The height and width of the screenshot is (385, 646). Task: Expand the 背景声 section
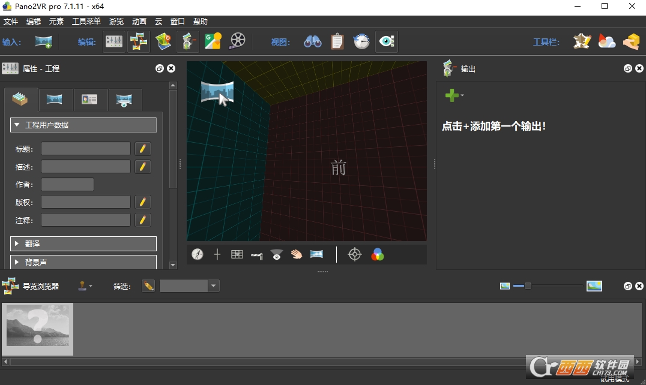(x=83, y=262)
